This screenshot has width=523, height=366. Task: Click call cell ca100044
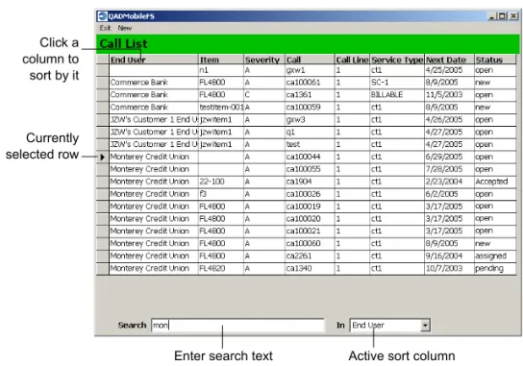coord(310,157)
